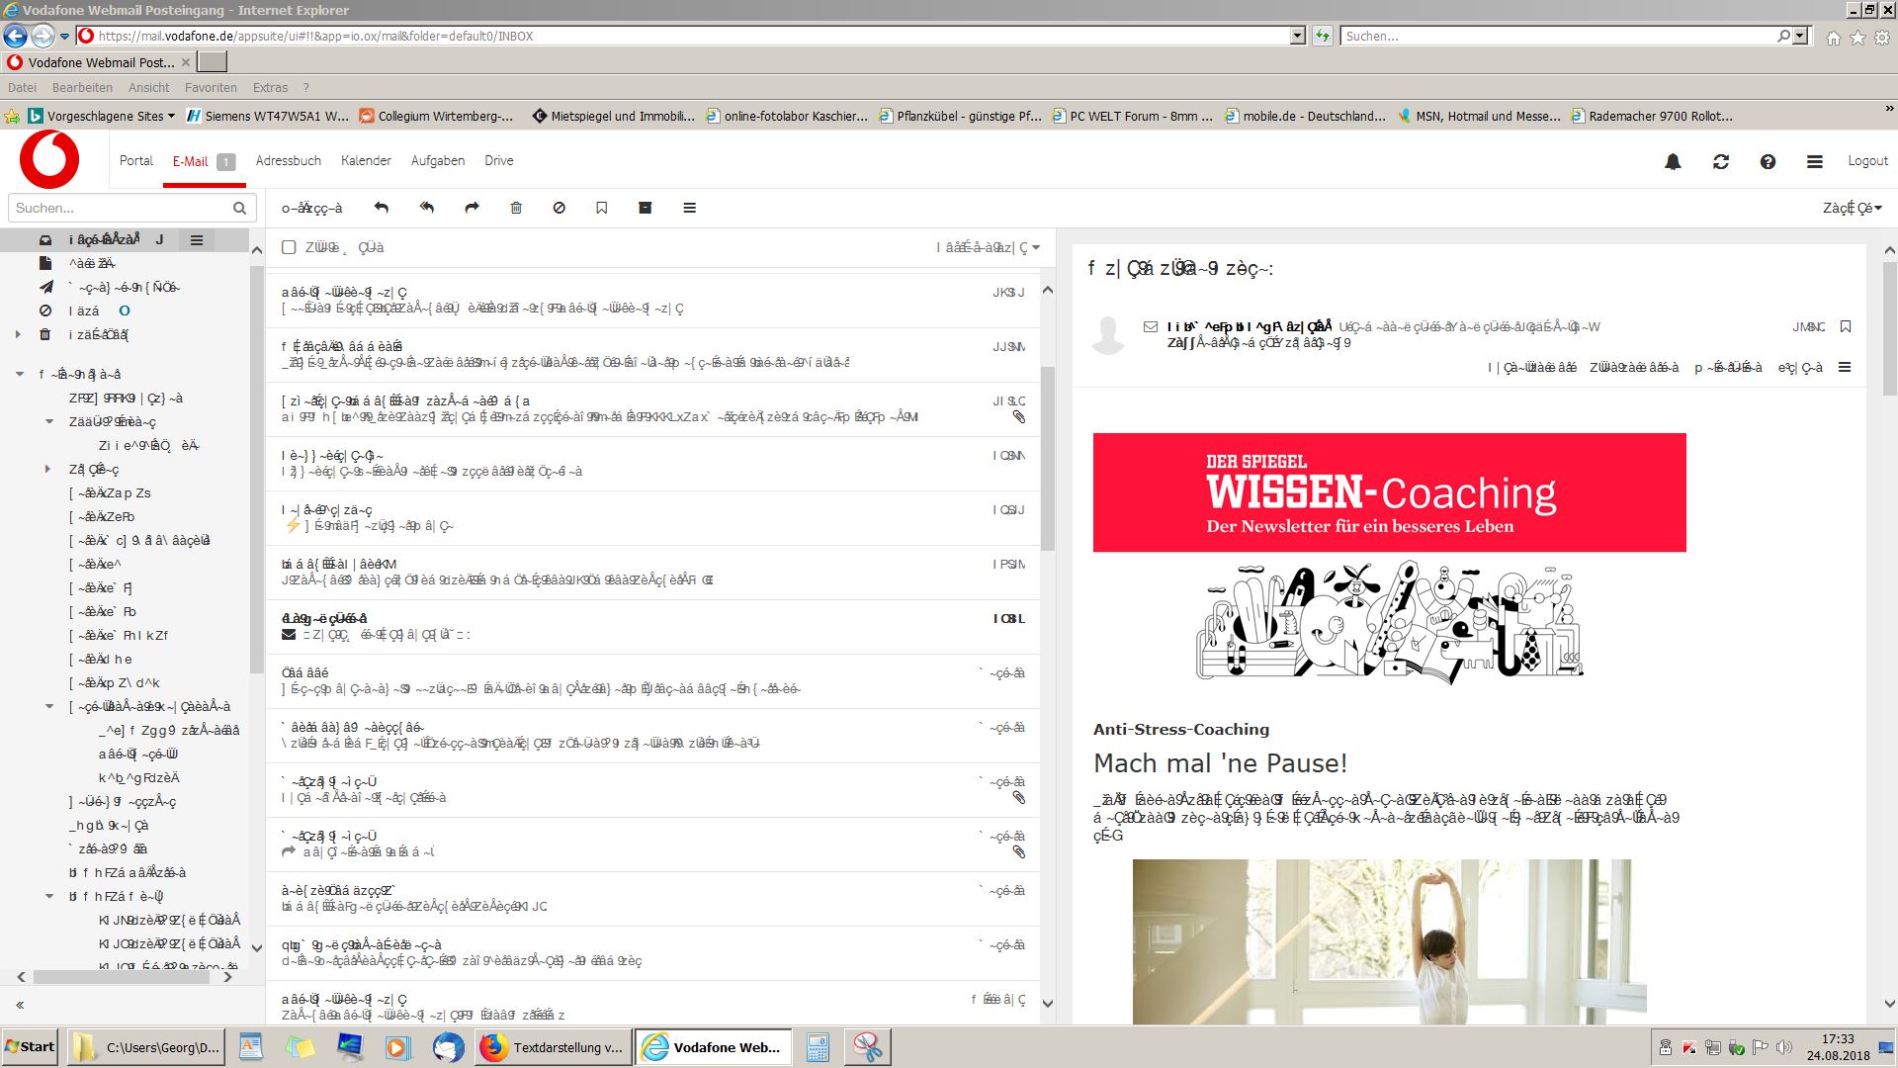Close the Vodafone Webmail browser tab
Viewport: 1898px width, 1068px height.
(x=186, y=62)
